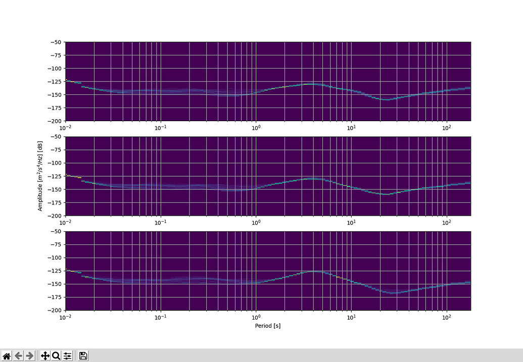Click the −200 tick label of the bottom subplot

coord(54,310)
